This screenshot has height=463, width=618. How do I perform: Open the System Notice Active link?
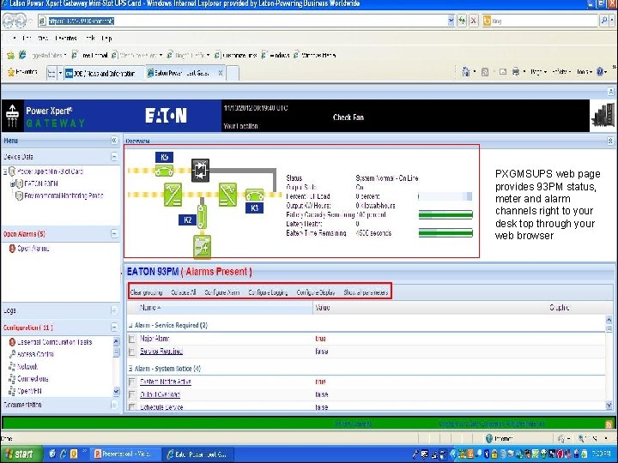click(165, 382)
